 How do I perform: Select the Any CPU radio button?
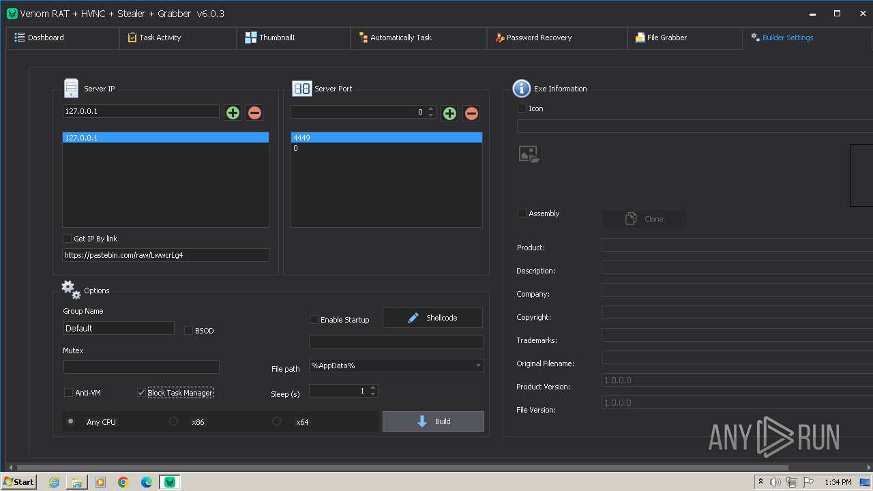pos(70,421)
